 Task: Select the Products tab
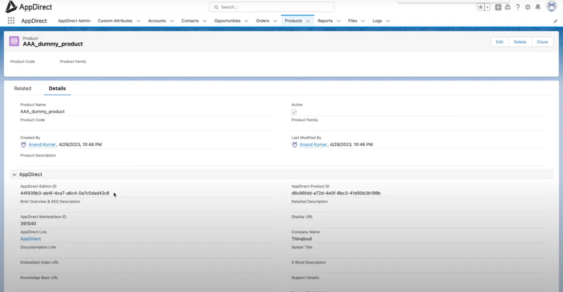coord(293,21)
